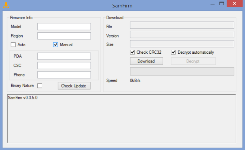Focus the PDA text field
Viewport: 245px width, 150px height.
pyautogui.click(x=64, y=56)
